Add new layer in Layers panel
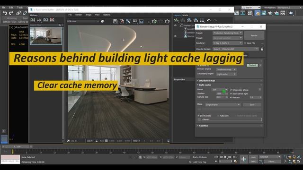This screenshot has width=303, height=170. click(176, 20)
